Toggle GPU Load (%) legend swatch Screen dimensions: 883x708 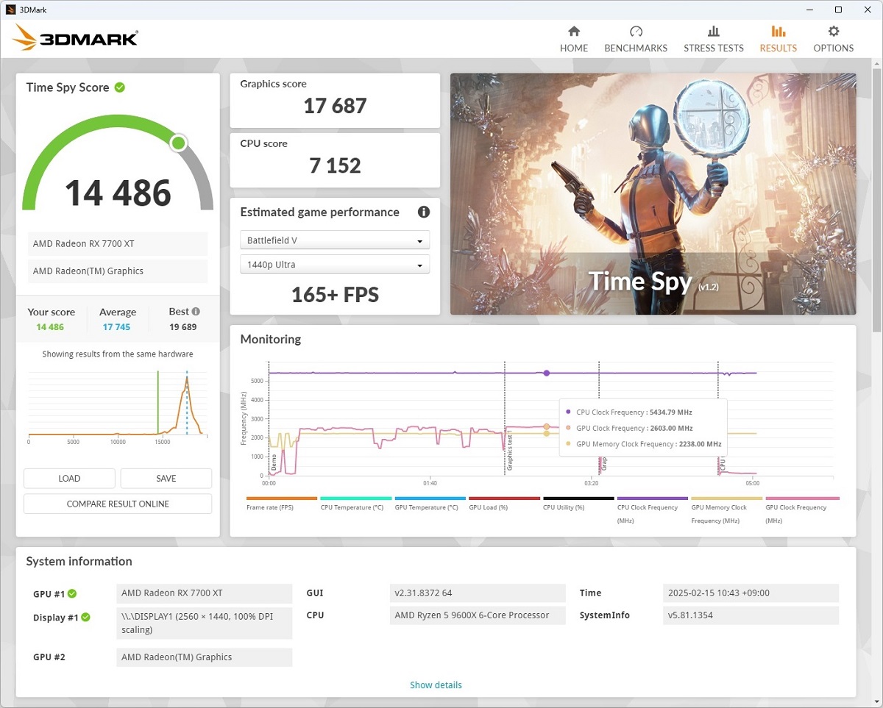504,498
